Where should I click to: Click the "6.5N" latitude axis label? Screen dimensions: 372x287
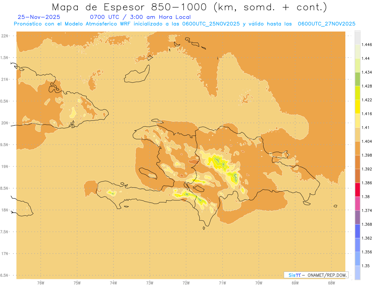pos(5,275)
